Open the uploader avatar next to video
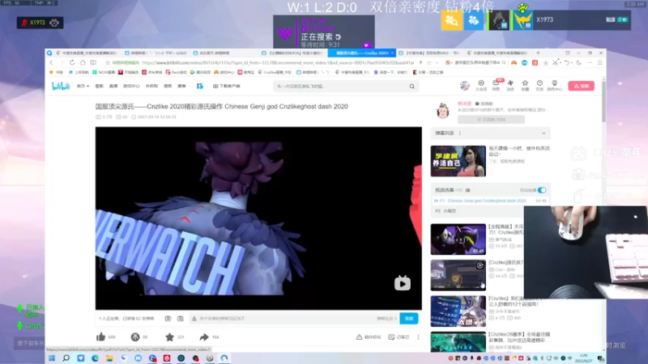The image size is (648, 364). tap(442, 111)
